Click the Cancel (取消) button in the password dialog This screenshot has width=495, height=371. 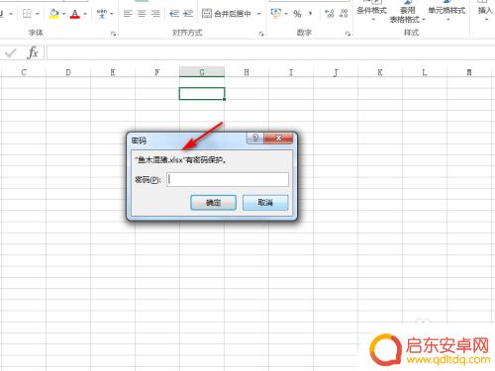[x=265, y=203]
